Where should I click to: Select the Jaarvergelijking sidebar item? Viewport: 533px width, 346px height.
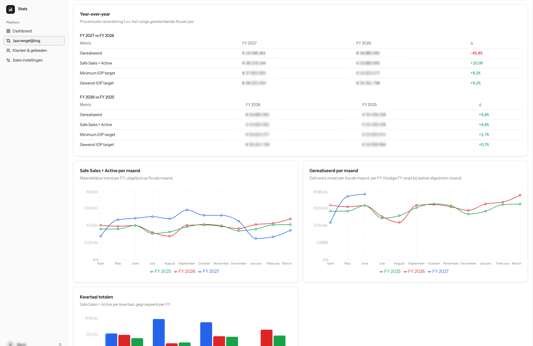(x=34, y=41)
